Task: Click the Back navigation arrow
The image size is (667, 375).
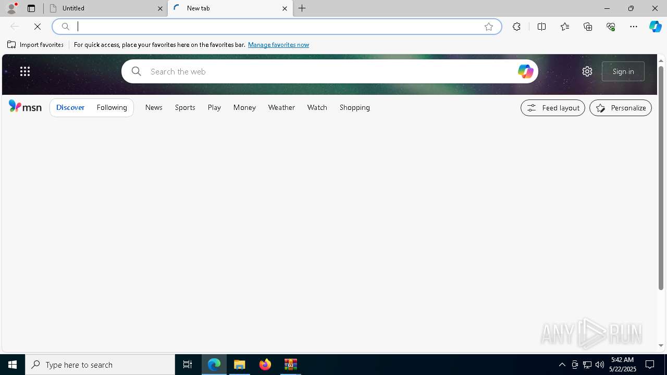Action: click(x=15, y=27)
